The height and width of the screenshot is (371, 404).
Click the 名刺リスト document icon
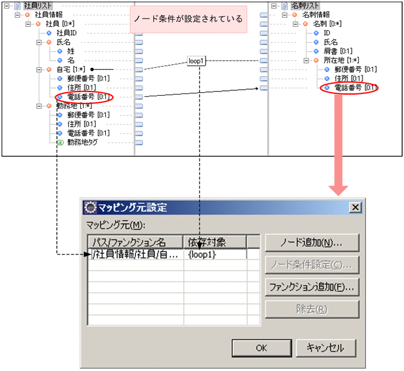285,5
